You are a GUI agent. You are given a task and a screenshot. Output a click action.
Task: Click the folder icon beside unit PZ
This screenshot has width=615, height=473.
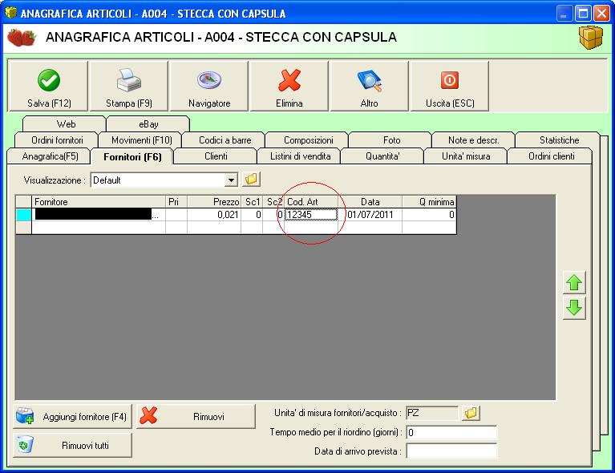[471, 413]
